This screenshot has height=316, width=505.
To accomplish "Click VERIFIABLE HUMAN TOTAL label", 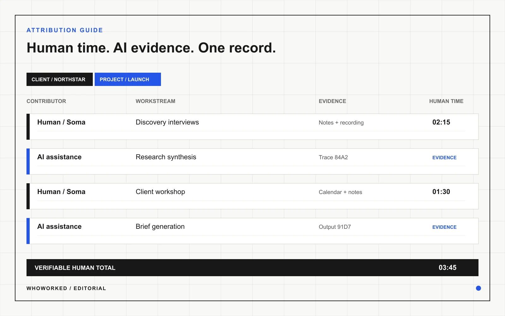I will click(x=75, y=268).
